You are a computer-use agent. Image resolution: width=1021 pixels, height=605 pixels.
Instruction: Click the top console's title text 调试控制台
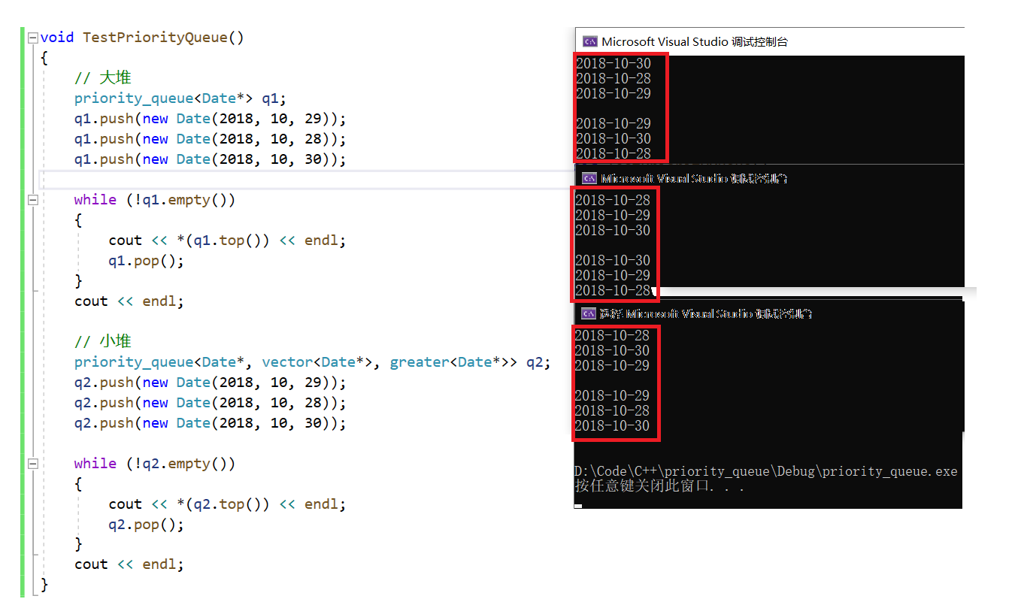[x=759, y=42]
